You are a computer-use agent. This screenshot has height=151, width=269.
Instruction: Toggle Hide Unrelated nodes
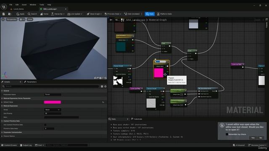point(132,14)
